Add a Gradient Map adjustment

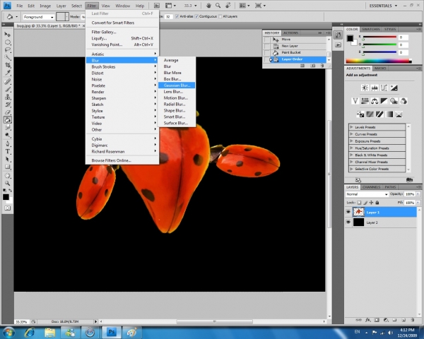coord(389,114)
